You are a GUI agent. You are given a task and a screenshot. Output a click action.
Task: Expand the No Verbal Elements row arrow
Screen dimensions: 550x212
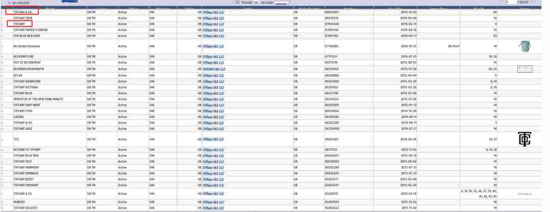coord(3,46)
